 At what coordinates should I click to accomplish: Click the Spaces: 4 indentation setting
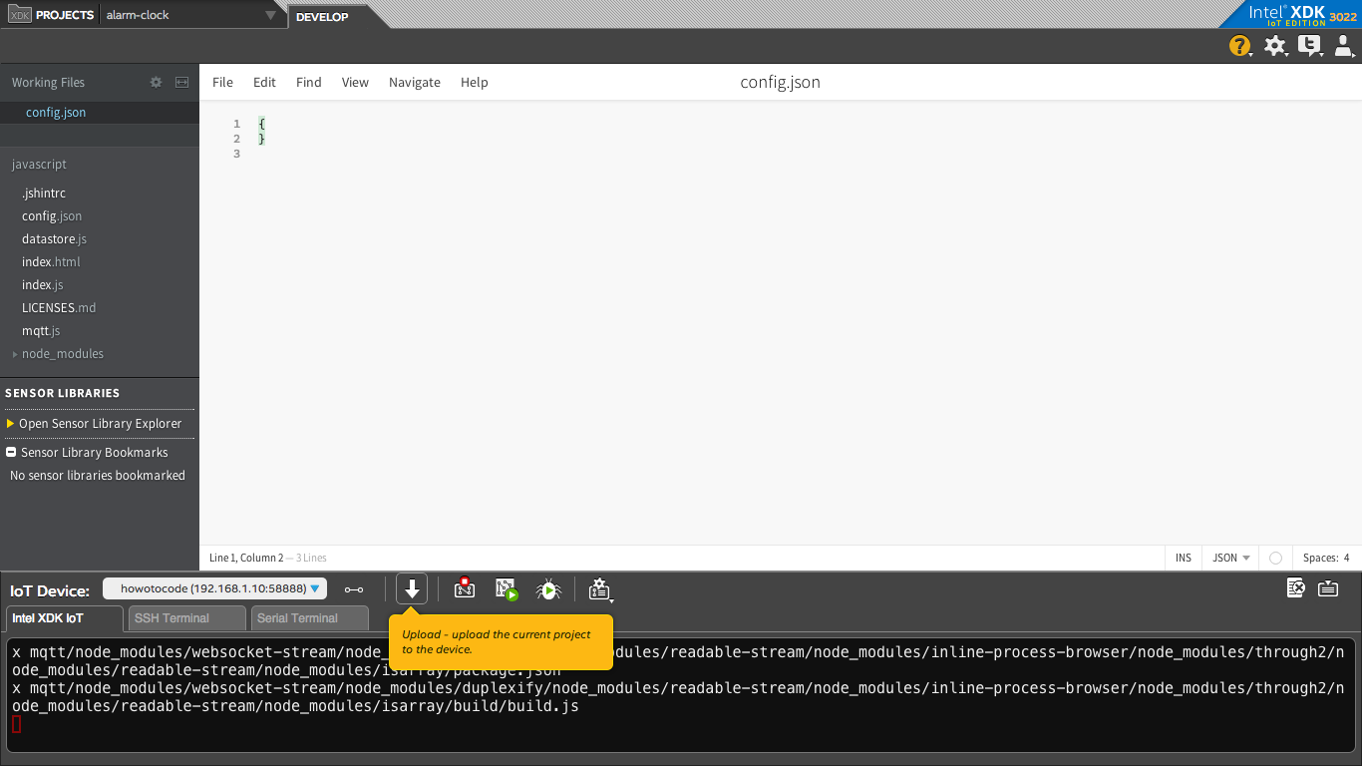click(x=1326, y=559)
